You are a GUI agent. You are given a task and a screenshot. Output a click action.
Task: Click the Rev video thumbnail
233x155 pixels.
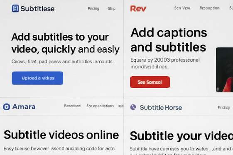click(x=224, y=70)
